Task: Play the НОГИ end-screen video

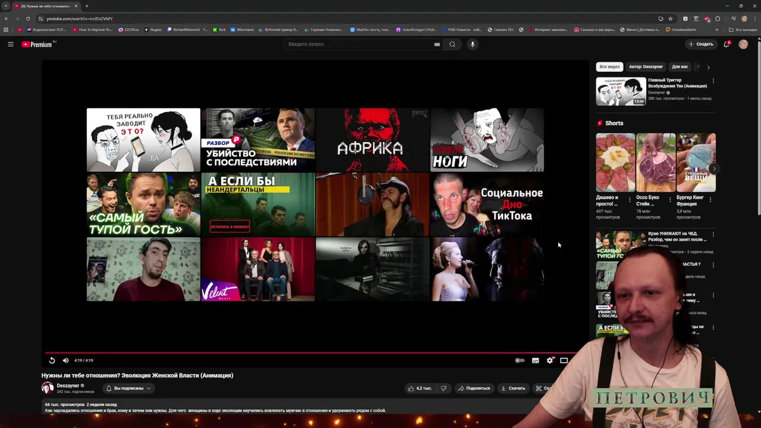Action: 487,140
